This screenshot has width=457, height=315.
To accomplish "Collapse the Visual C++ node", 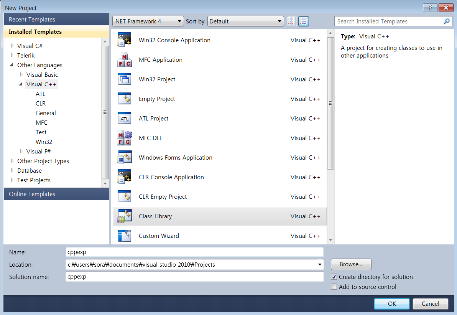I will (x=21, y=84).
